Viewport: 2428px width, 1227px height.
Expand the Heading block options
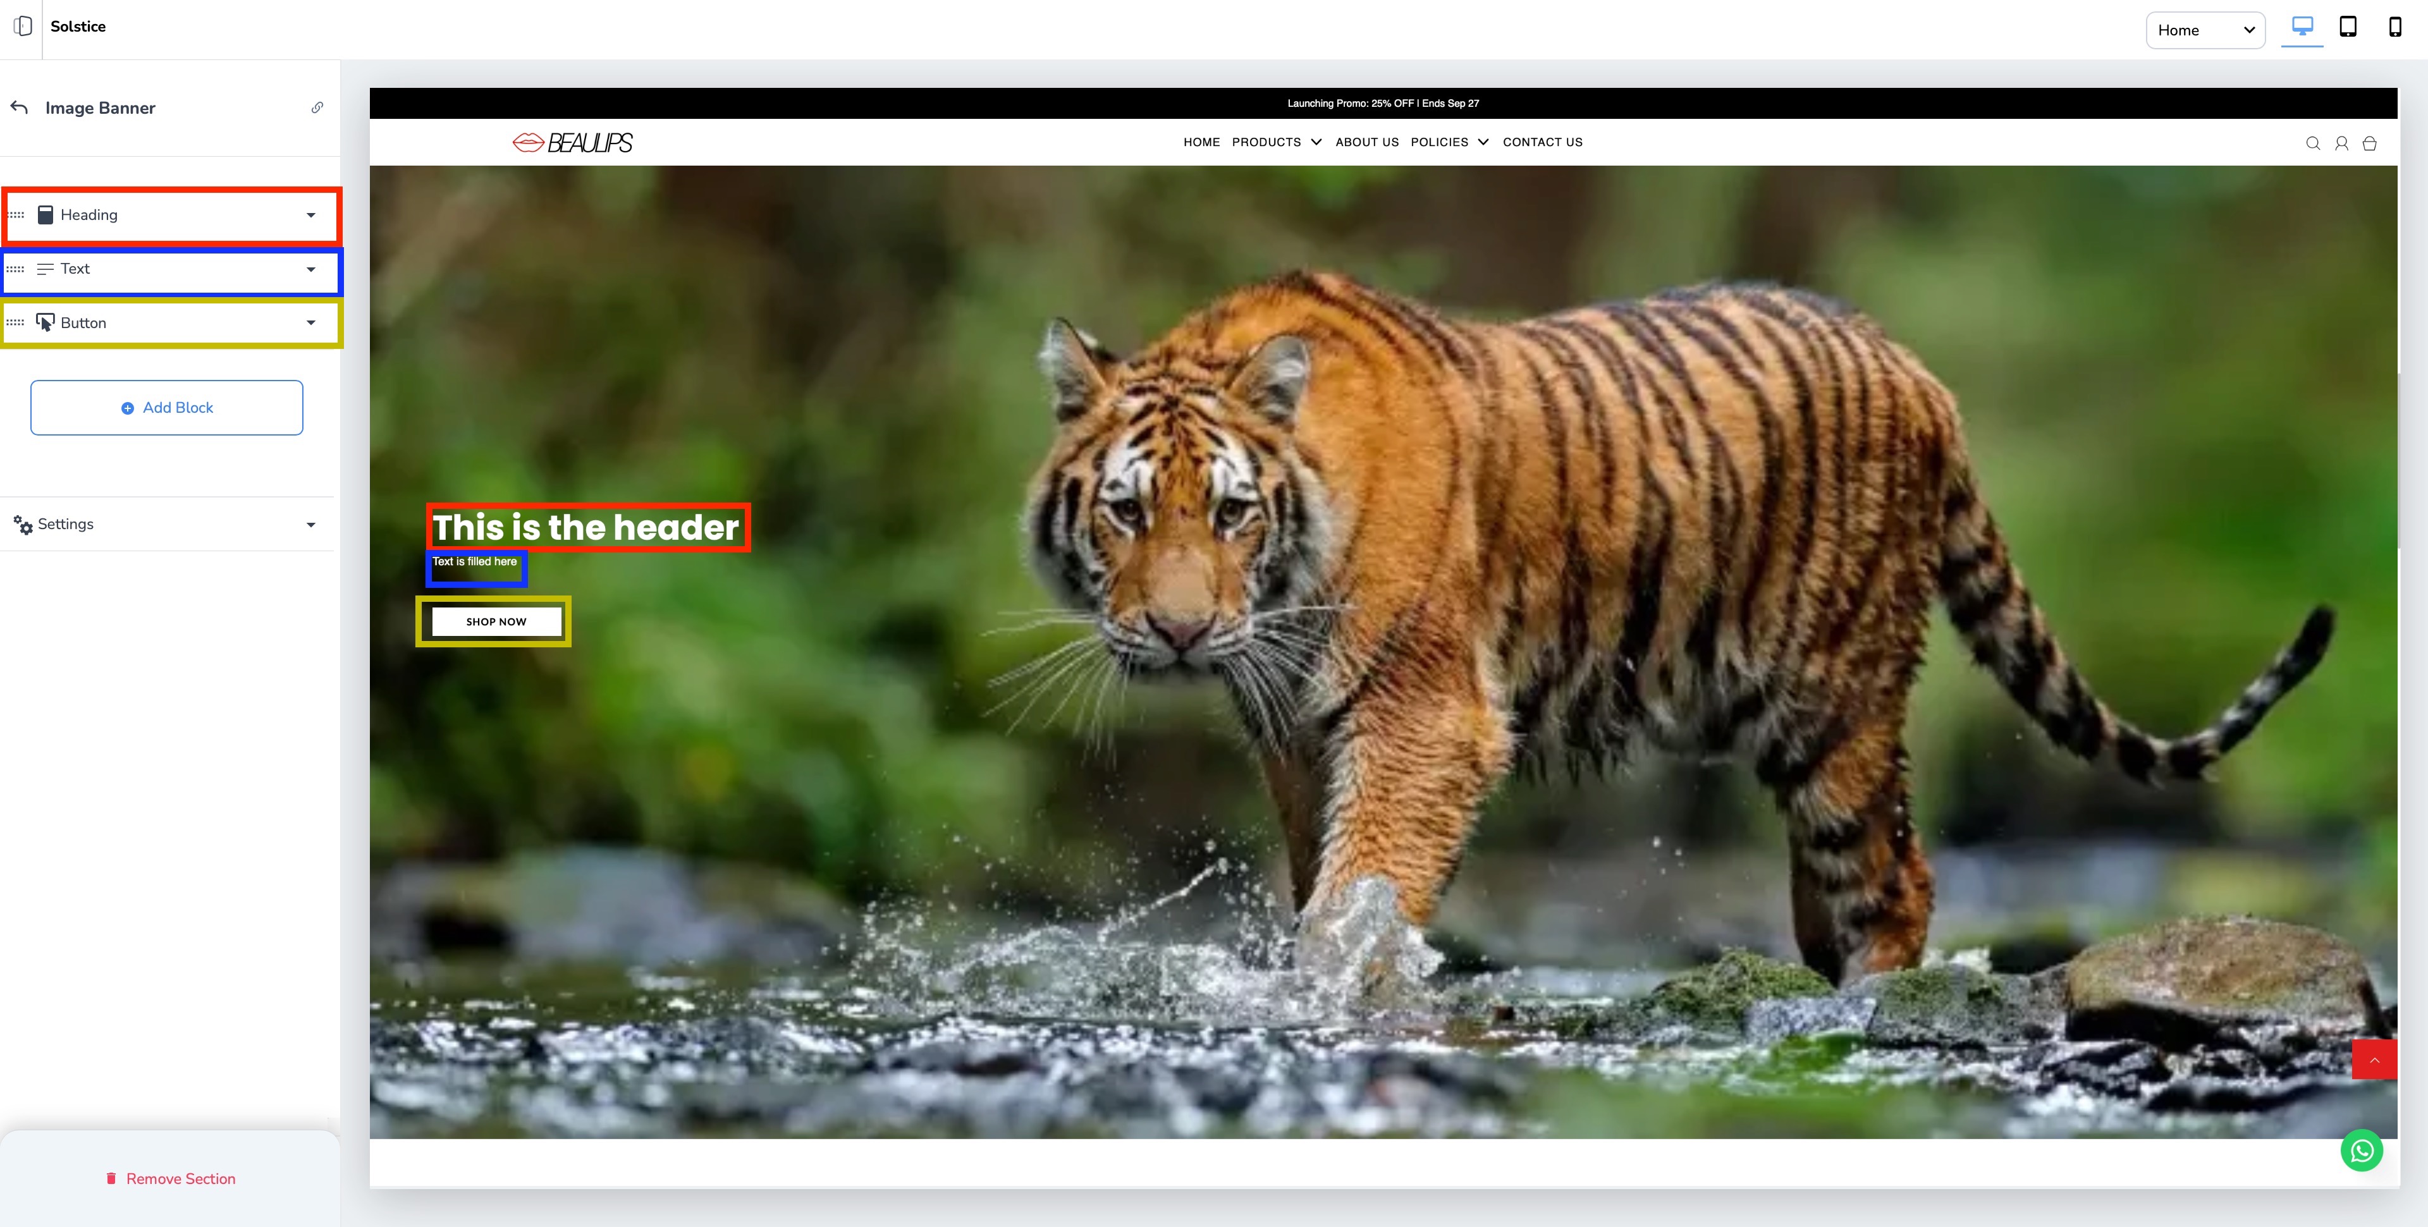pos(310,215)
